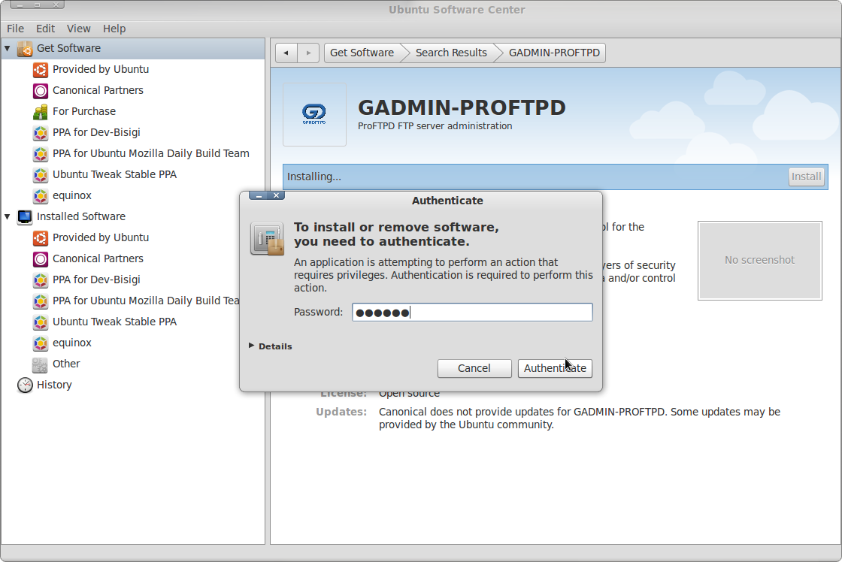Navigate to Get Software breadcrumb
Viewport: 842px width, 562px height.
click(x=362, y=53)
